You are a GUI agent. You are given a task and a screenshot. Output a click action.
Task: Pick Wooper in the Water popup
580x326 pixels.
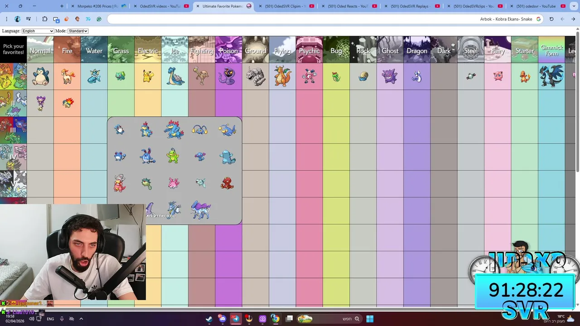200,157
